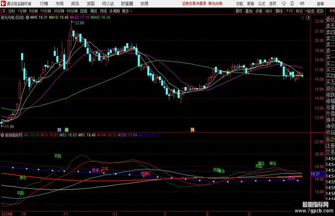Open the 发现 menu
This screenshot has height=216, width=335.
[91, 4]
